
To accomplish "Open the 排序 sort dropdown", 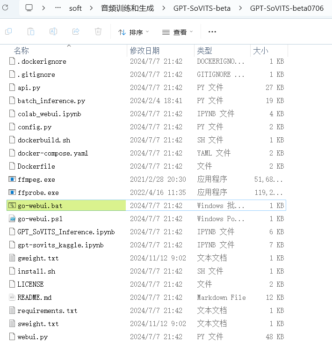I will (x=133, y=32).
